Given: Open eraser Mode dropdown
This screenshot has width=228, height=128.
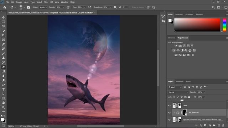Looking at the screenshot, I should pos(43,7).
